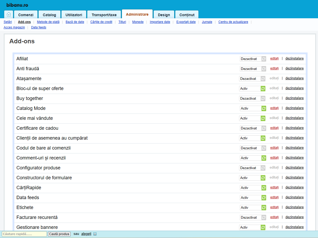Open the Jurnale link
318x238 pixels.
pyautogui.click(x=207, y=22)
